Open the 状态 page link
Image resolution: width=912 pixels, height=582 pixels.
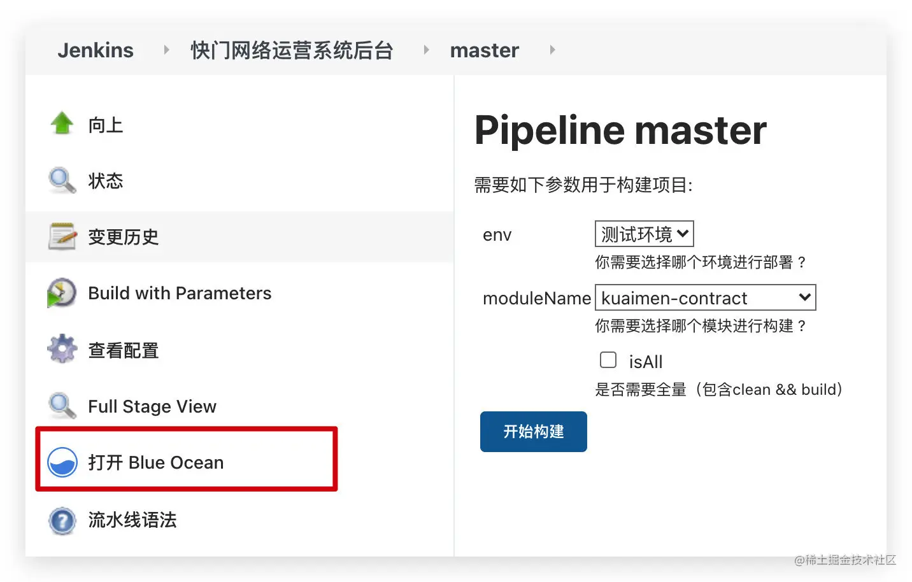tap(106, 181)
